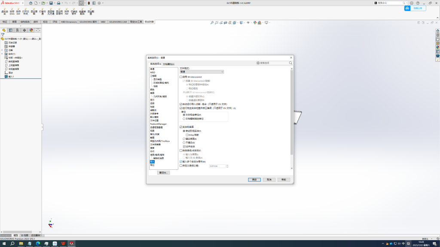This screenshot has height=247, width=440.
Task: Toggle the 合并实体 checkbox
Action: coord(184,147)
